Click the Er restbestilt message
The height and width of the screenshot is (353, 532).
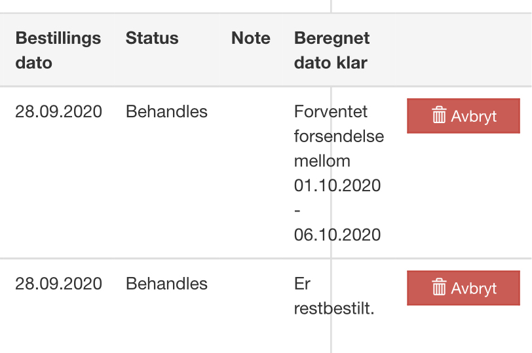pyautogui.click(x=334, y=296)
